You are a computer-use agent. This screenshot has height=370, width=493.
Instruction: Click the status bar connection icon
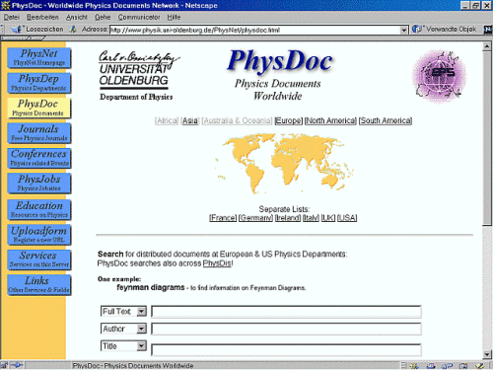click(x=17, y=365)
